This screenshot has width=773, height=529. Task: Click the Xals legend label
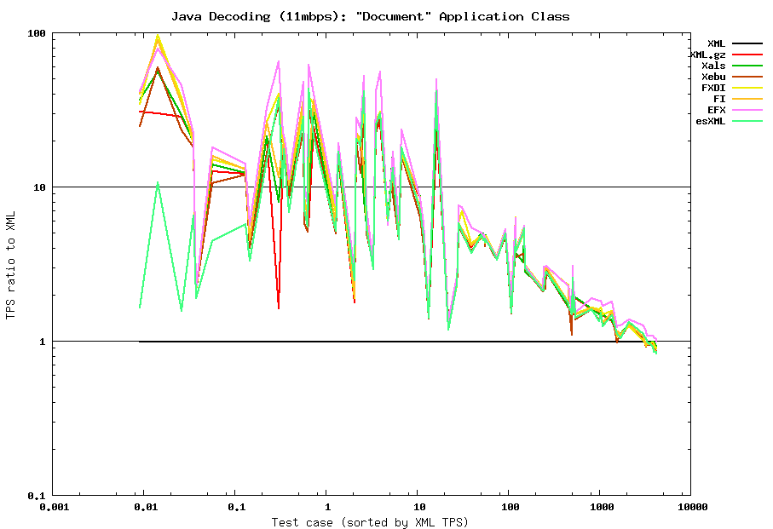713,66
